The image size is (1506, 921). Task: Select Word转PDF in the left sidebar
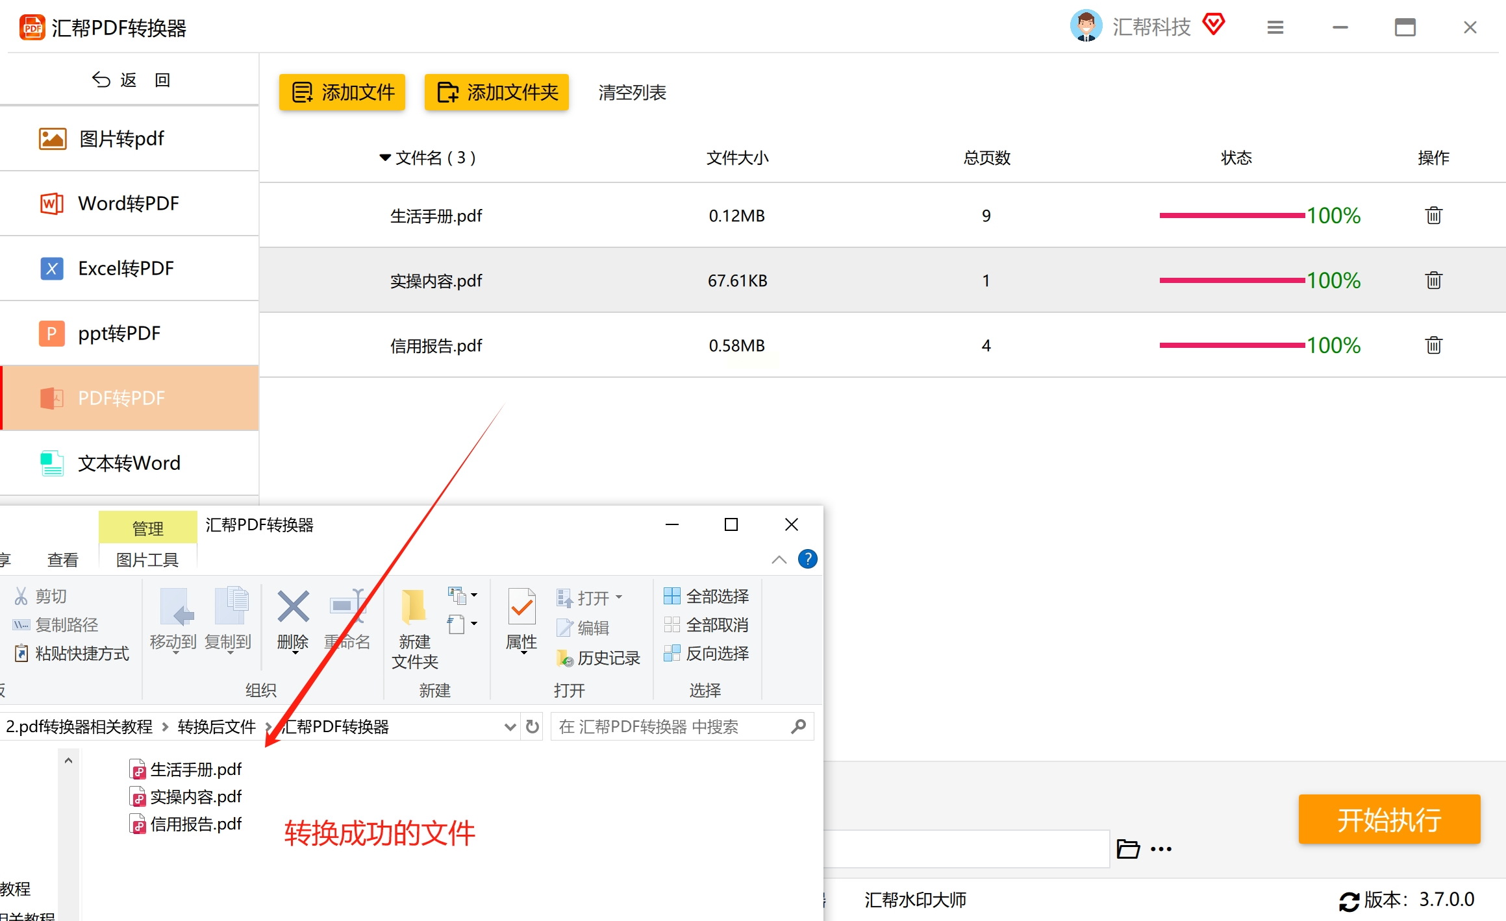pyautogui.click(x=129, y=203)
